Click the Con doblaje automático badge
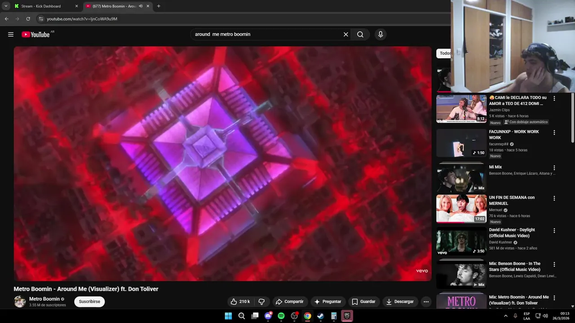Viewport: 575px width, 323px height. pyautogui.click(x=526, y=122)
